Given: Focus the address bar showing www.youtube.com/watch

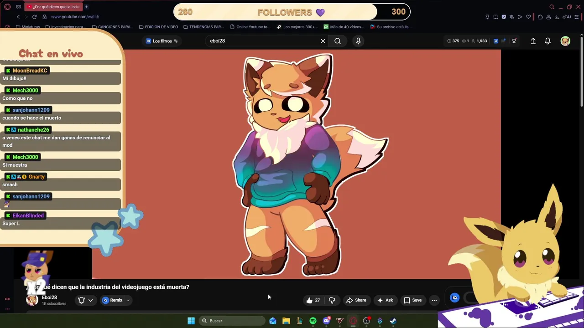Looking at the screenshot, I should (x=75, y=17).
